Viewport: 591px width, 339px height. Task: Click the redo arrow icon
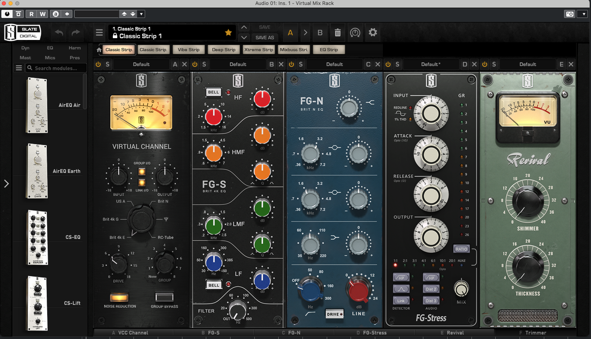point(76,33)
